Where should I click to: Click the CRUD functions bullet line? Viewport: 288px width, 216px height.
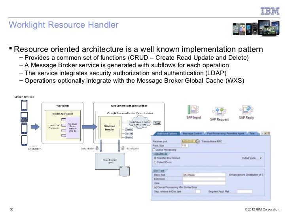[134, 58]
